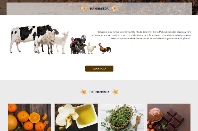The image size is (198, 131).
Task: Click the black turkey image
Action: point(78,45)
